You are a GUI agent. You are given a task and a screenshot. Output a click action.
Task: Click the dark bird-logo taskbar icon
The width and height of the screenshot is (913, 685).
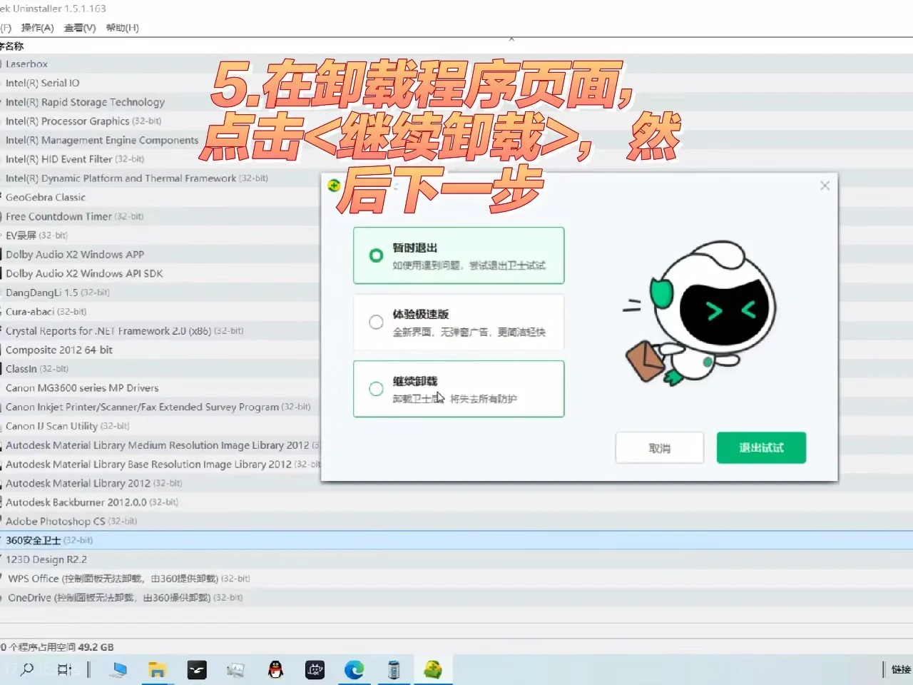pyautogui.click(x=197, y=669)
